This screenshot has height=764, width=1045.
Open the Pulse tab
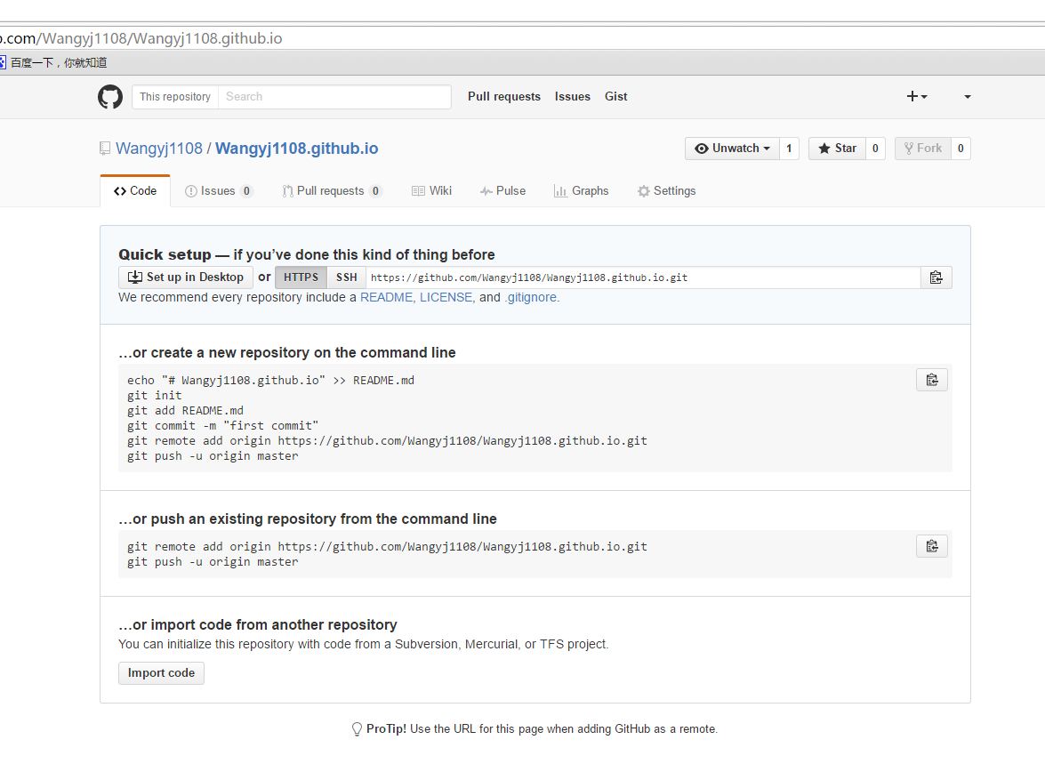tap(503, 190)
